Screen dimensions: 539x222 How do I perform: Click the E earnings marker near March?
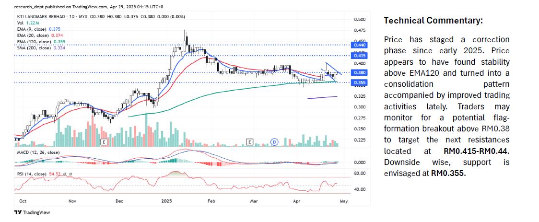coord(250,141)
